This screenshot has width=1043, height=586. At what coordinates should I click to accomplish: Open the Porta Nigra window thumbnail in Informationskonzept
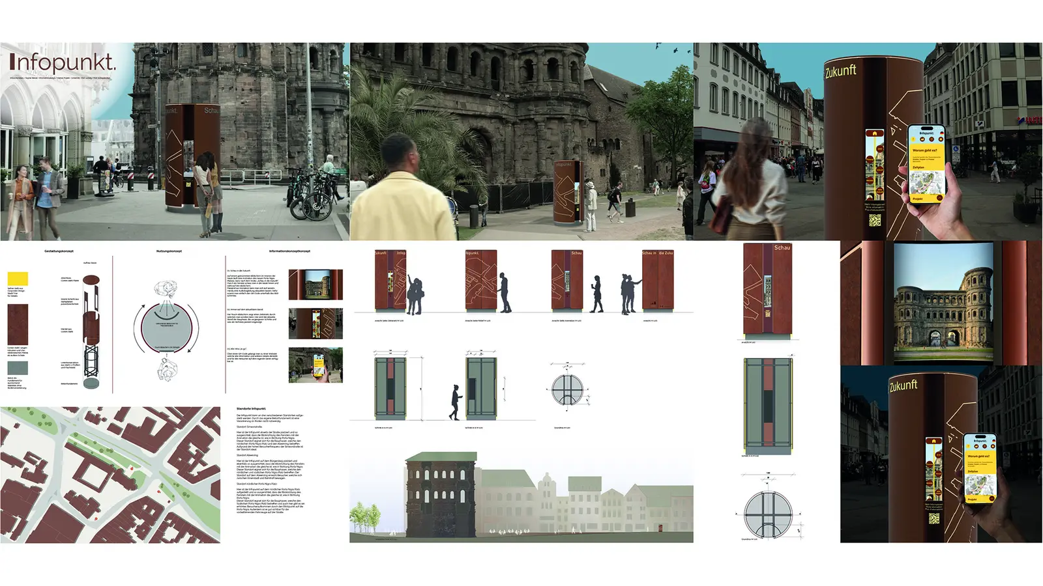coord(316,285)
